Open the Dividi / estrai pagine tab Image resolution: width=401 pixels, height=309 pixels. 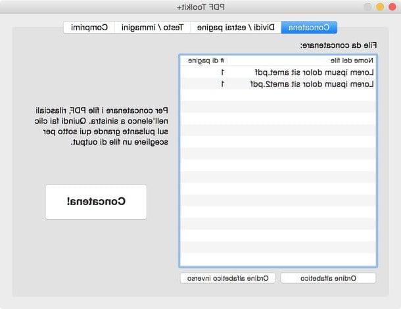236,28
